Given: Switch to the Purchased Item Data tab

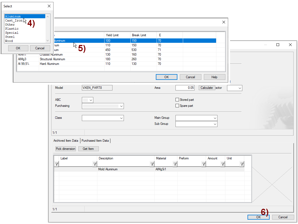Looking at the screenshot, I should pyautogui.click(x=95, y=141).
